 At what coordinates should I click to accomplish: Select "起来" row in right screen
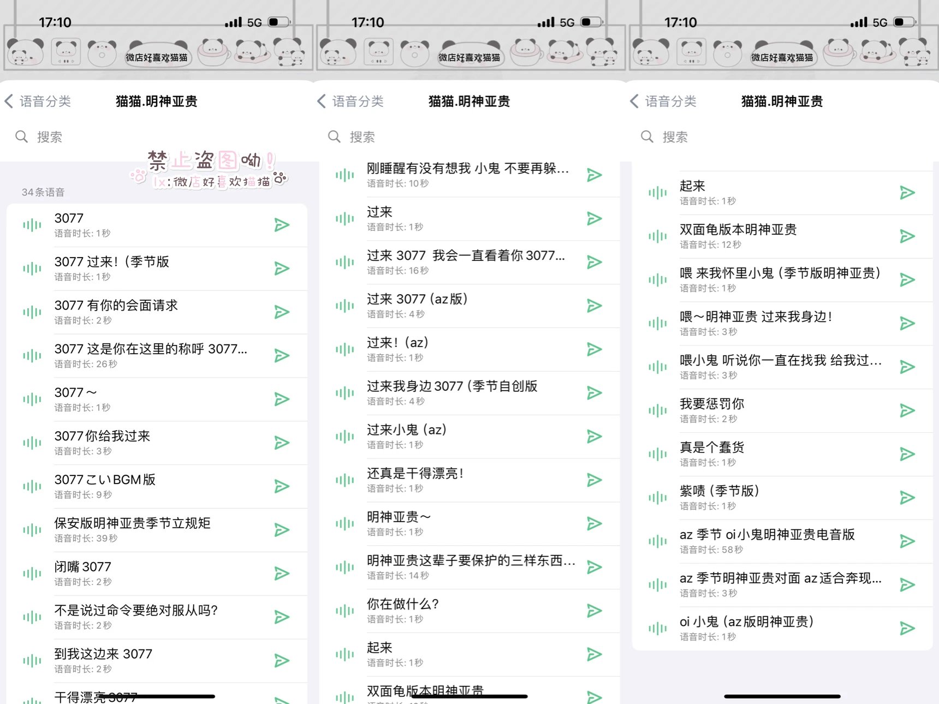(x=782, y=193)
